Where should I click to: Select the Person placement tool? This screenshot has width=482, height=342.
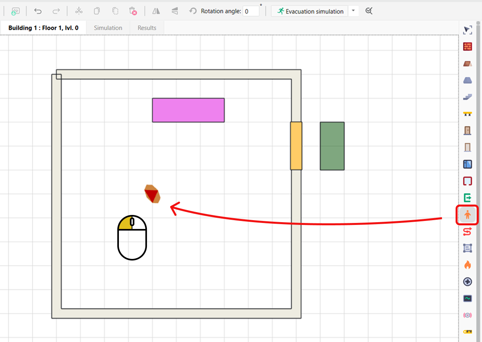tap(468, 215)
